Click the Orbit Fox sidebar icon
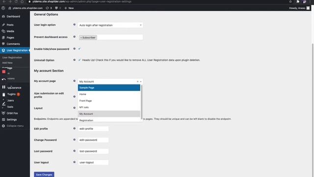Image resolution: width=314 pixels, height=177 pixels. pyautogui.click(x=3, y=113)
